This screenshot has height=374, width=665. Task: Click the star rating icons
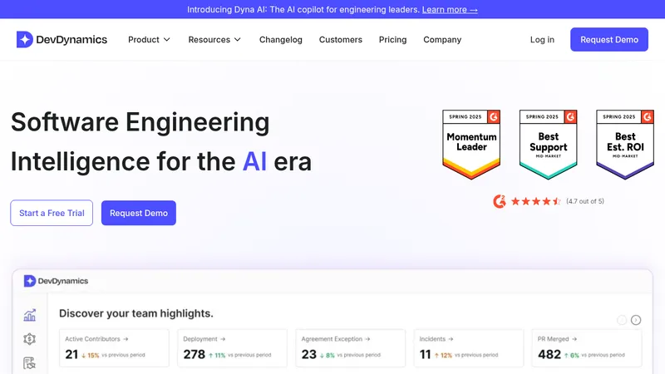(536, 201)
